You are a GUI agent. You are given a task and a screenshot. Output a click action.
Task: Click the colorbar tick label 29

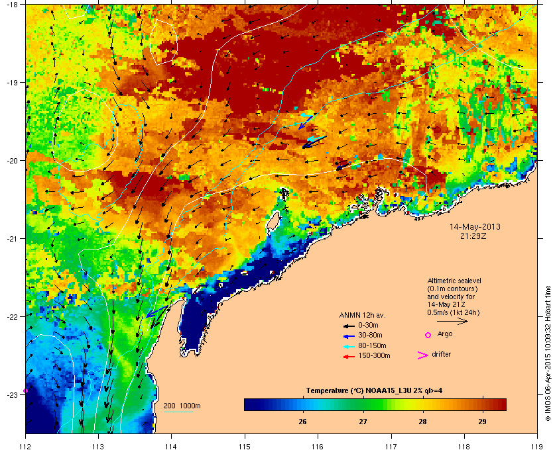tap(482, 422)
